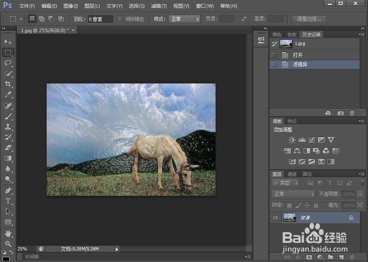Select the Dodge tool
The width and height of the screenshot is (368, 262).
pyautogui.click(x=8, y=179)
